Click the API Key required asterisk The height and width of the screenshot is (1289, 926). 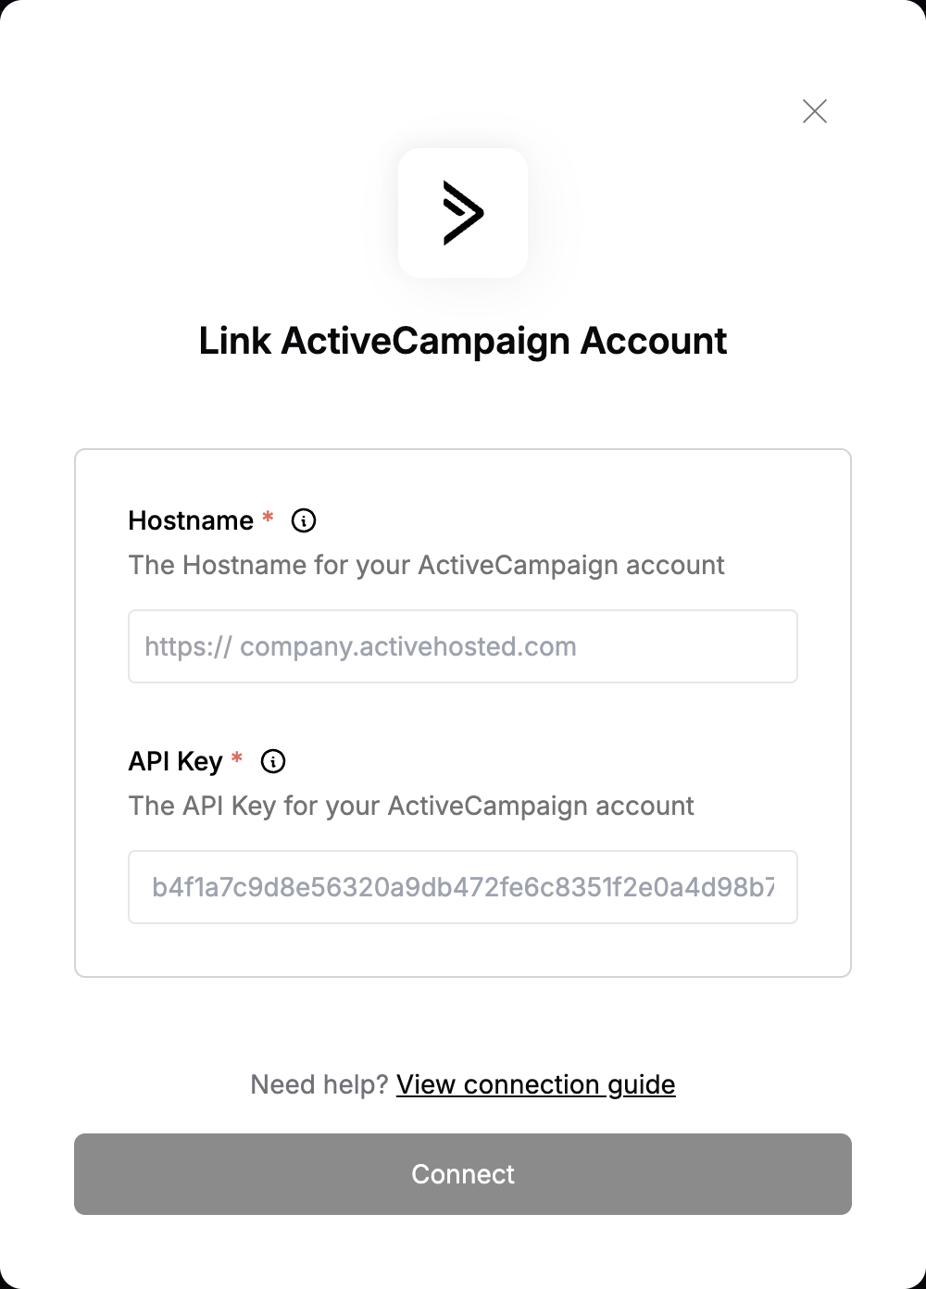(237, 758)
